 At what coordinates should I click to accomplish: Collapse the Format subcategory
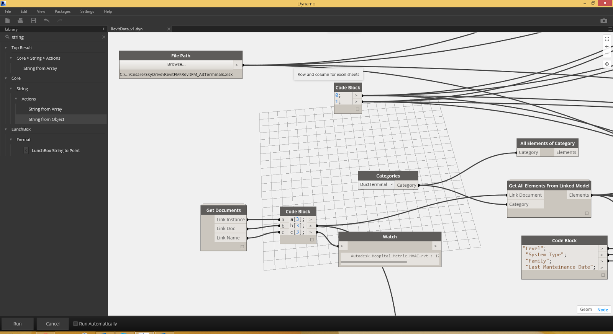click(x=11, y=140)
